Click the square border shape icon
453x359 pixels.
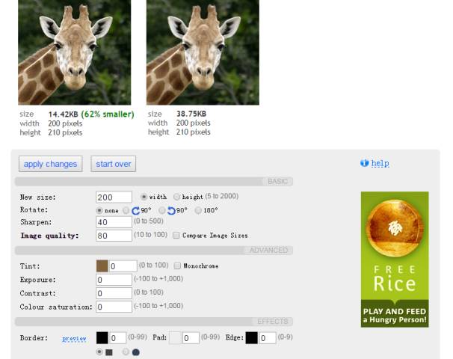pyautogui.click(x=109, y=352)
